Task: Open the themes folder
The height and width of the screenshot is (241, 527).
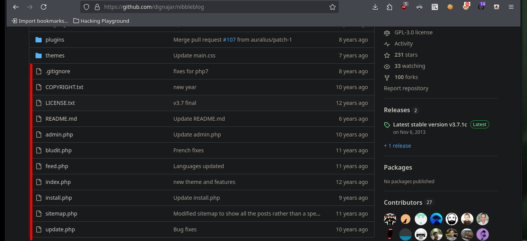Action: click(55, 56)
